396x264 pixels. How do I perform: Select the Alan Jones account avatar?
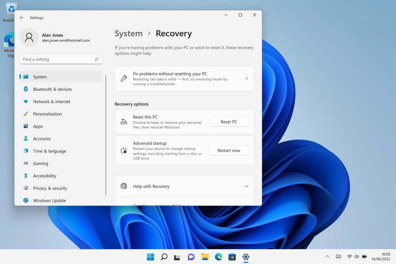29,38
